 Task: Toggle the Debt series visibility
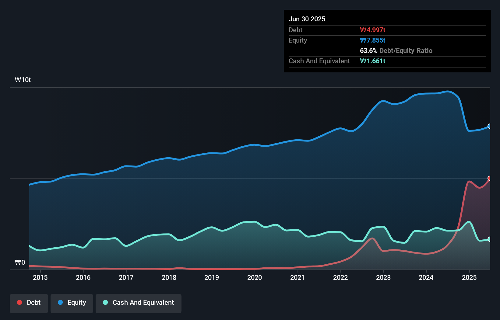[x=29, y=302]
